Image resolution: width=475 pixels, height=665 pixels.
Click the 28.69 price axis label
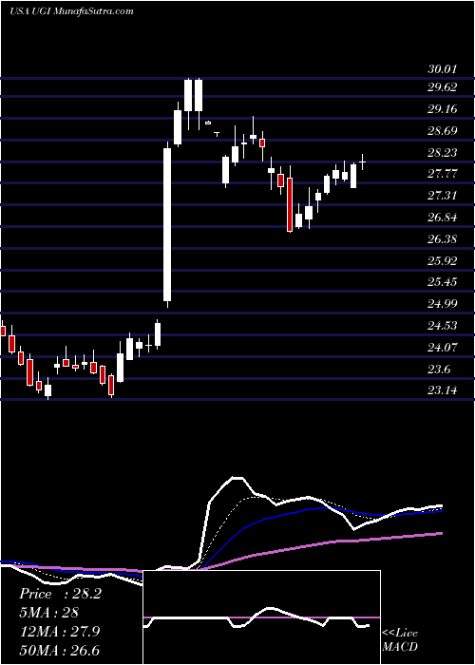click(443, 131)
